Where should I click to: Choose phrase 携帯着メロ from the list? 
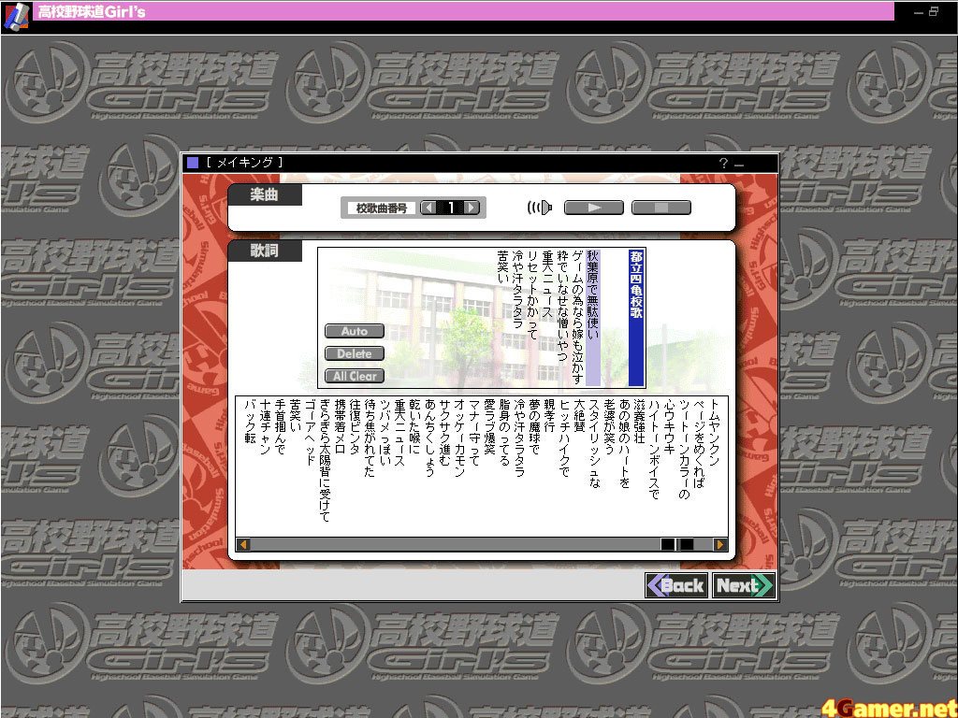click(340, 426)
